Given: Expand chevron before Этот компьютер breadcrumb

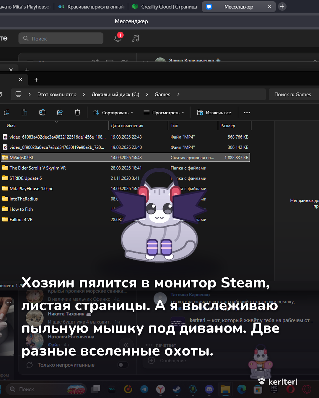Looking at the screenshot, I should click(30, 94).
